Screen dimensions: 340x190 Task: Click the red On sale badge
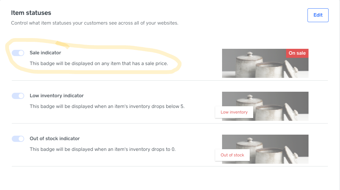297,53
